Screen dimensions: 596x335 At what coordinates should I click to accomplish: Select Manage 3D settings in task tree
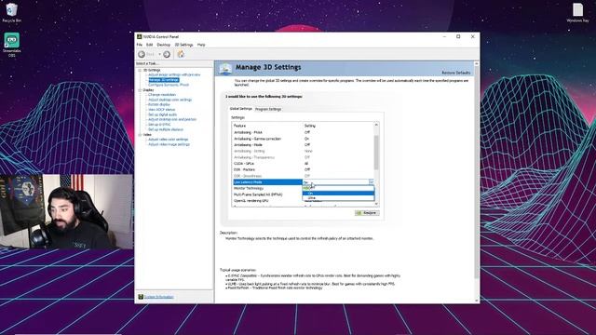(x=164, y=80)
